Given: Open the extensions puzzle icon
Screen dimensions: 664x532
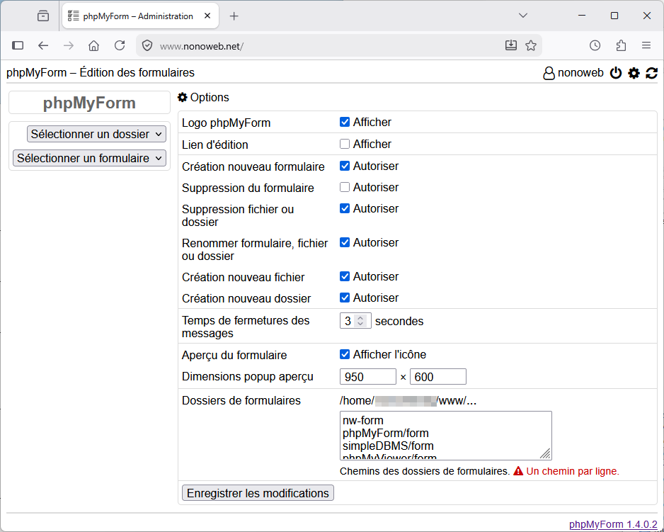Looking at the screenshot, I should (x=621, y=45).
